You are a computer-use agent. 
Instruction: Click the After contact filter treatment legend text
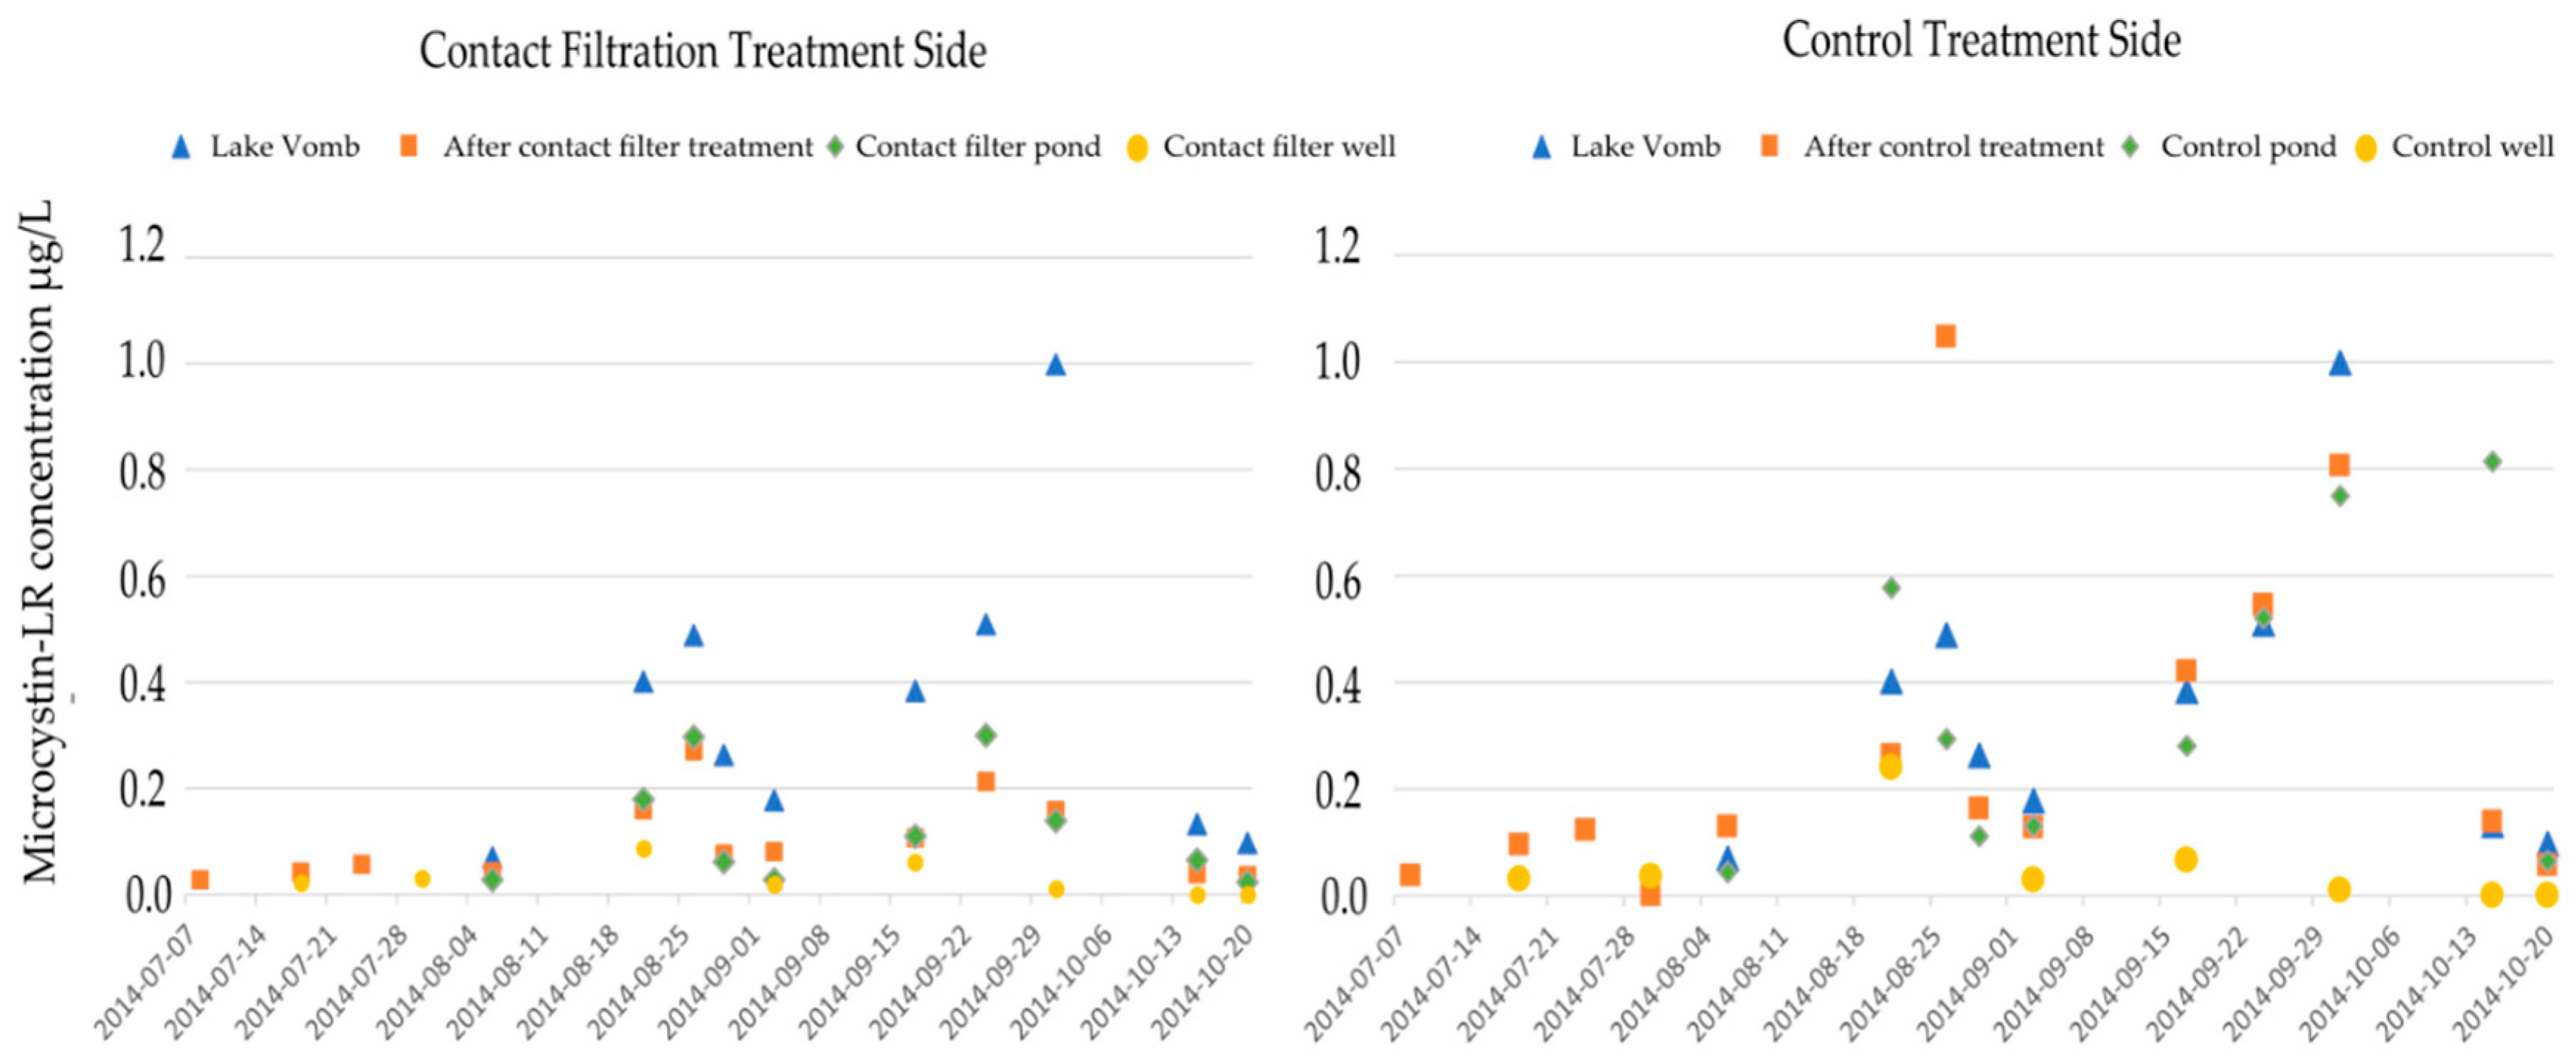tap(628, 147)
